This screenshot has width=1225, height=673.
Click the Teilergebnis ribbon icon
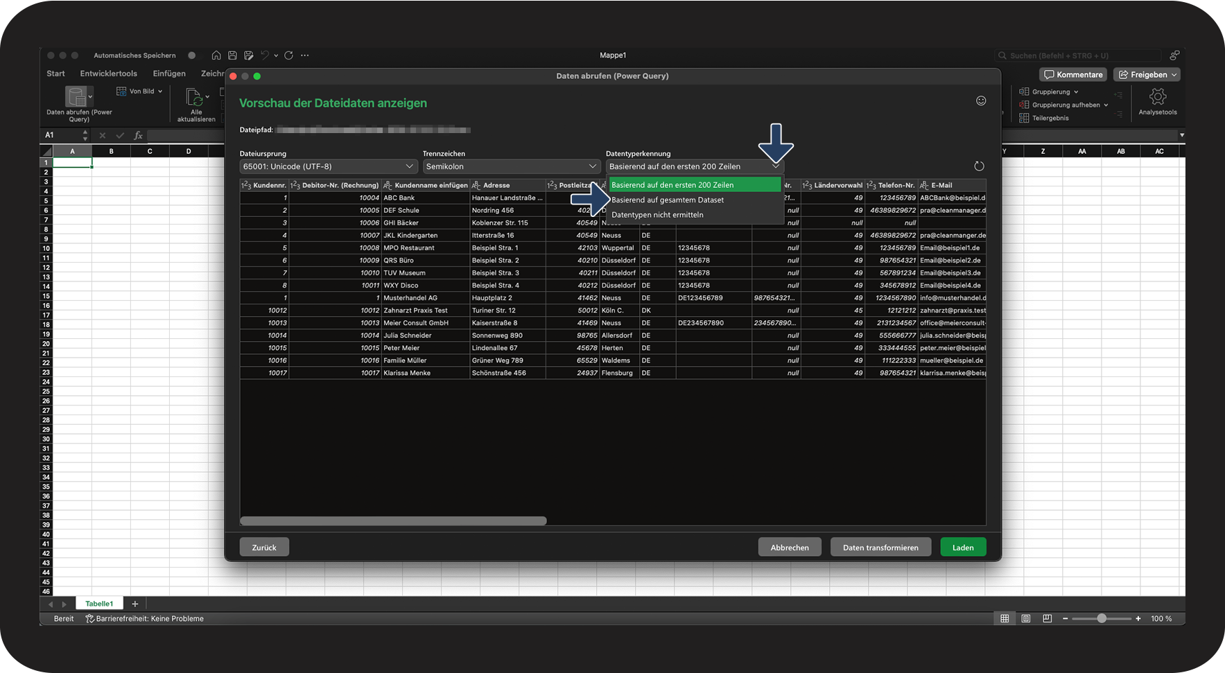[1024, 118]
